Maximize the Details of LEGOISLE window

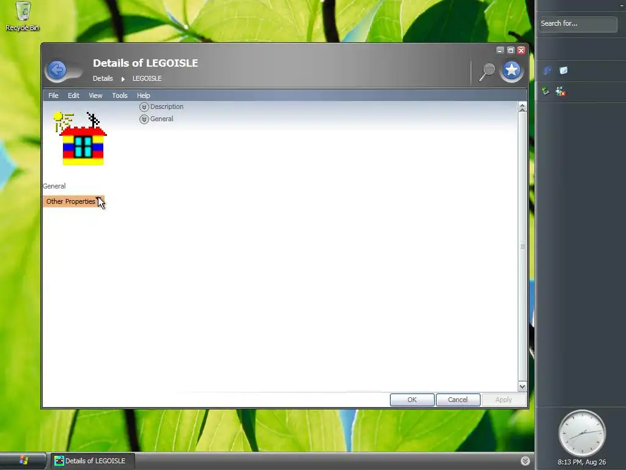[x=510, y=50]
